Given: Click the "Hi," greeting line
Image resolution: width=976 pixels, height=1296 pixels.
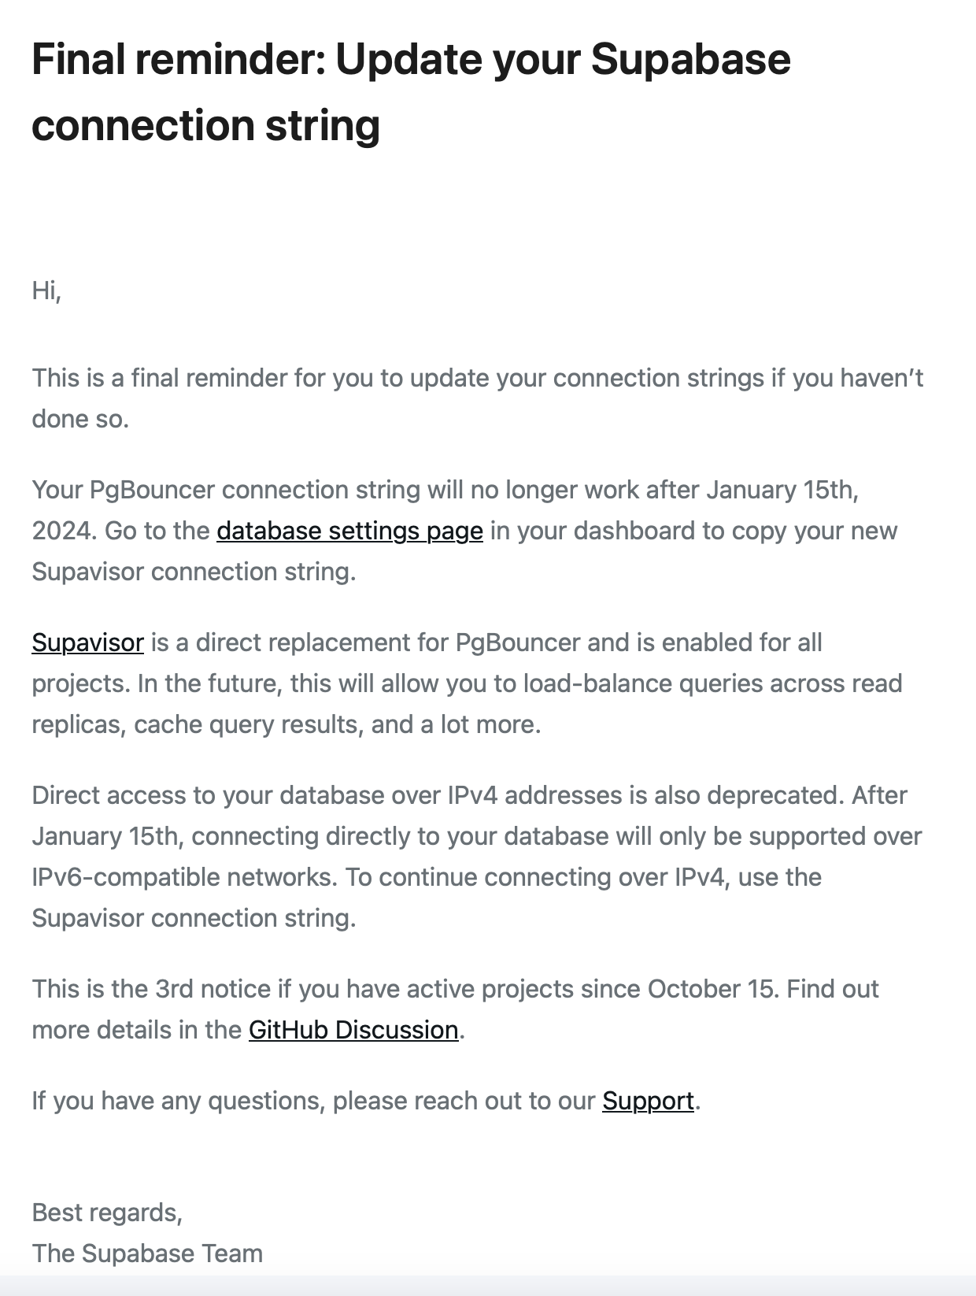Looking at the screenshot, I should click(46, 291).
